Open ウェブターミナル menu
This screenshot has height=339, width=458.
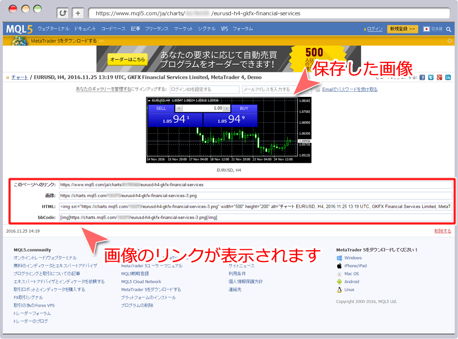(x=53, y=29)
